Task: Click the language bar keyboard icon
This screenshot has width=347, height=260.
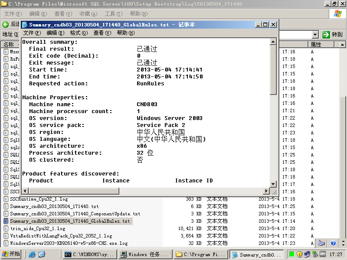Action: coord(321,243)
